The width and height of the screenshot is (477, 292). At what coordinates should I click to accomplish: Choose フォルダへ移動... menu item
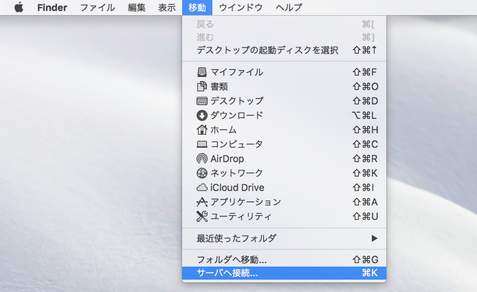284,260
